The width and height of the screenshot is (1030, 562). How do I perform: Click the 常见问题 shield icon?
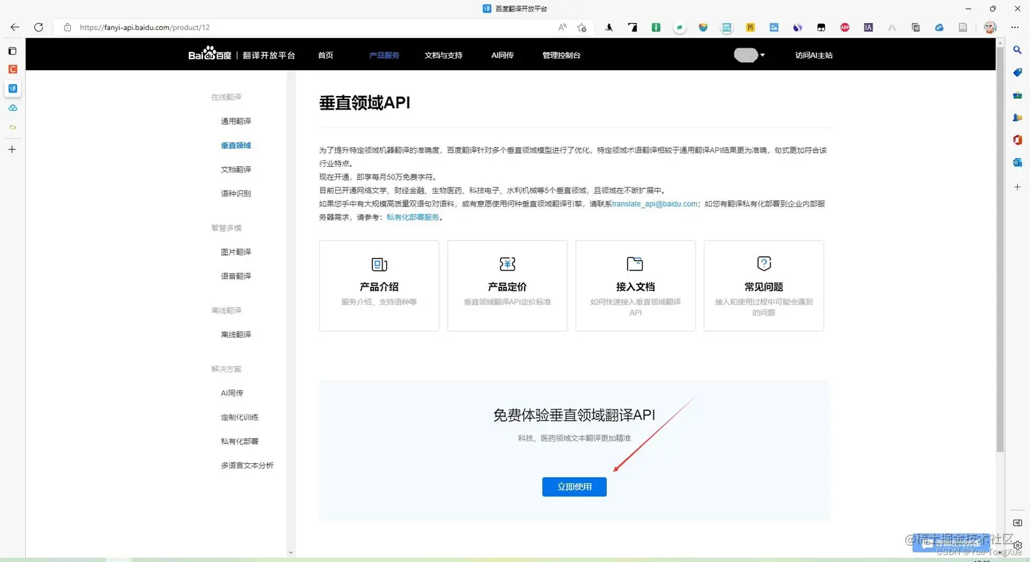tap(763, 264)
